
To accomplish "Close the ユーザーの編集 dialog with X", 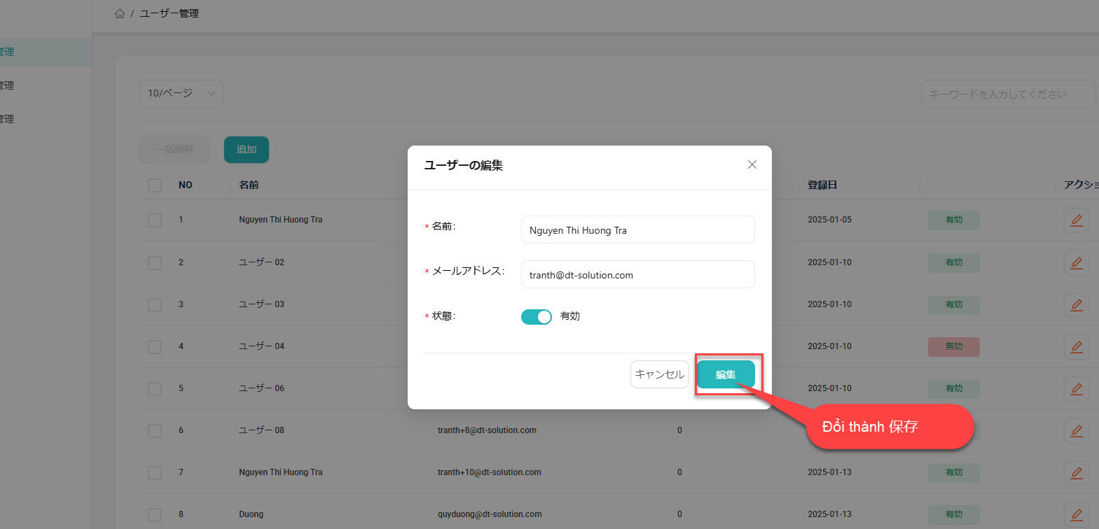I will [752, 164].
